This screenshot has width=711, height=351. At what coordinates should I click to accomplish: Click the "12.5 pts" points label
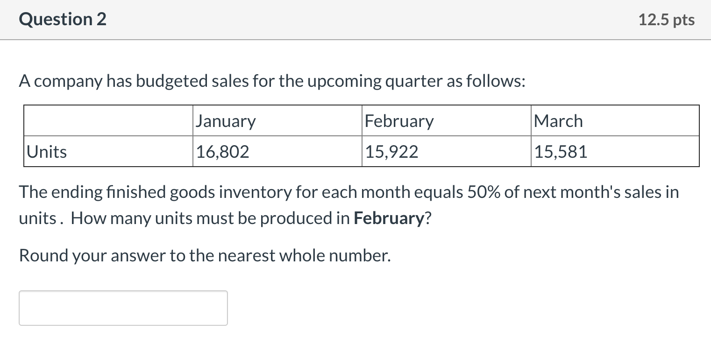point(667,20)
